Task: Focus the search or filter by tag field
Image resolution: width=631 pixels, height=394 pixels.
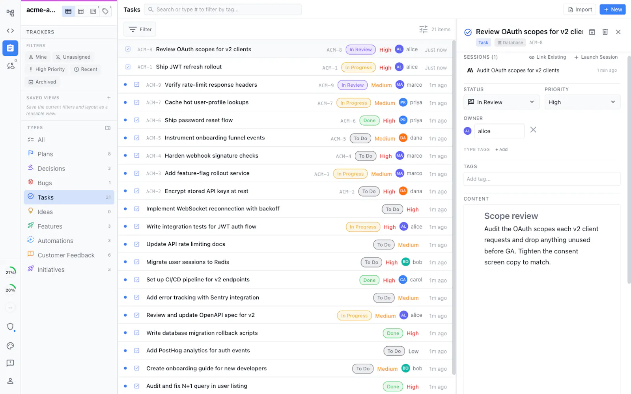Action: (223, 9)
